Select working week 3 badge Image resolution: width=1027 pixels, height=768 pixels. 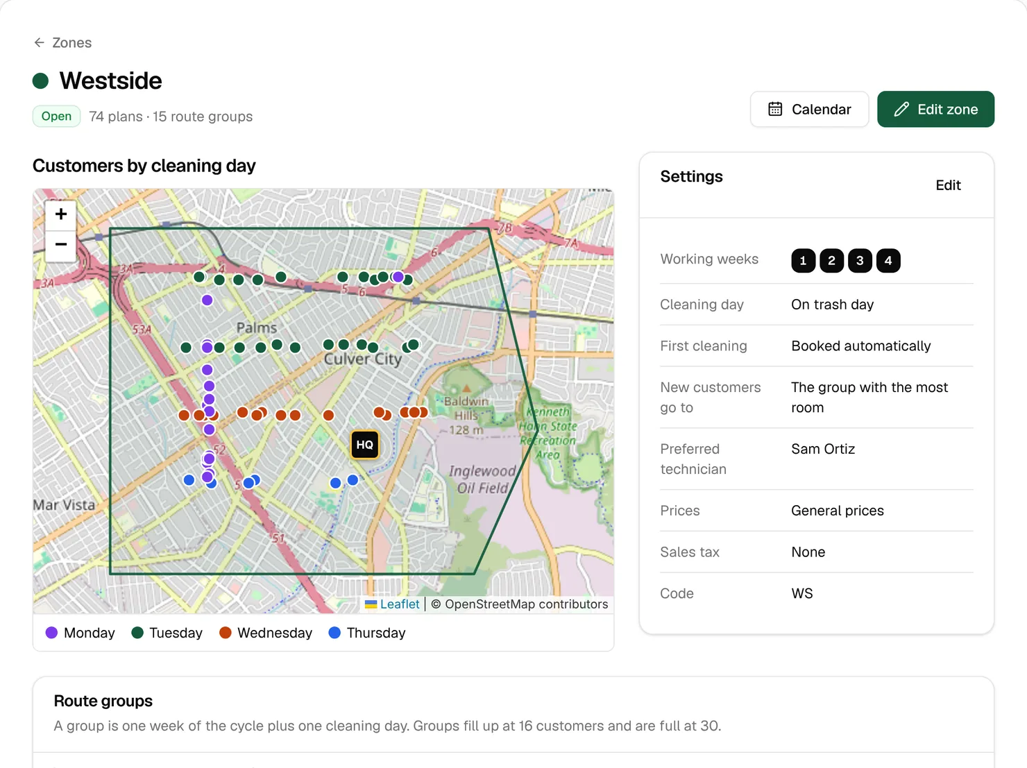click(x=860, y=261)
